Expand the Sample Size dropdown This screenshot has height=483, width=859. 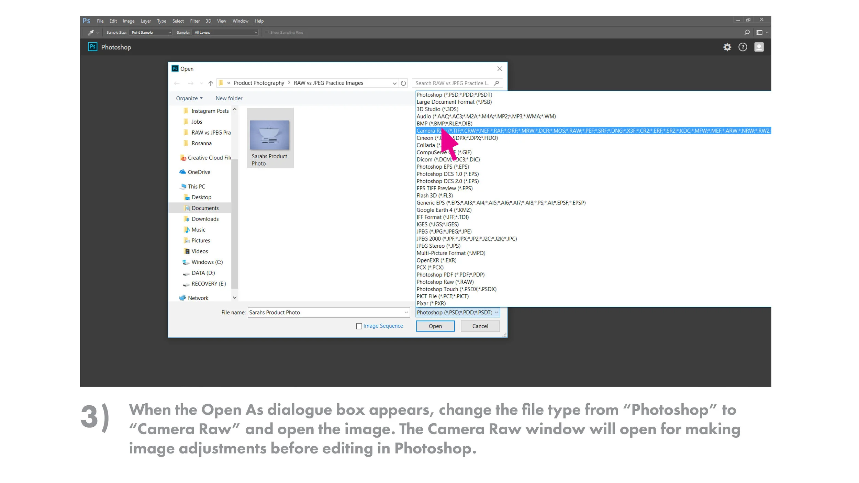coord(150,32)
